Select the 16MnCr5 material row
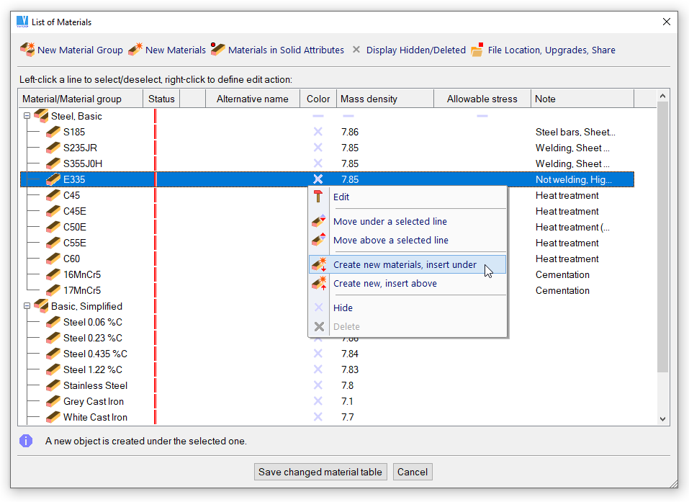Image resolution: width=689 pixels, height=502 pixels. [x=82, y=274]
